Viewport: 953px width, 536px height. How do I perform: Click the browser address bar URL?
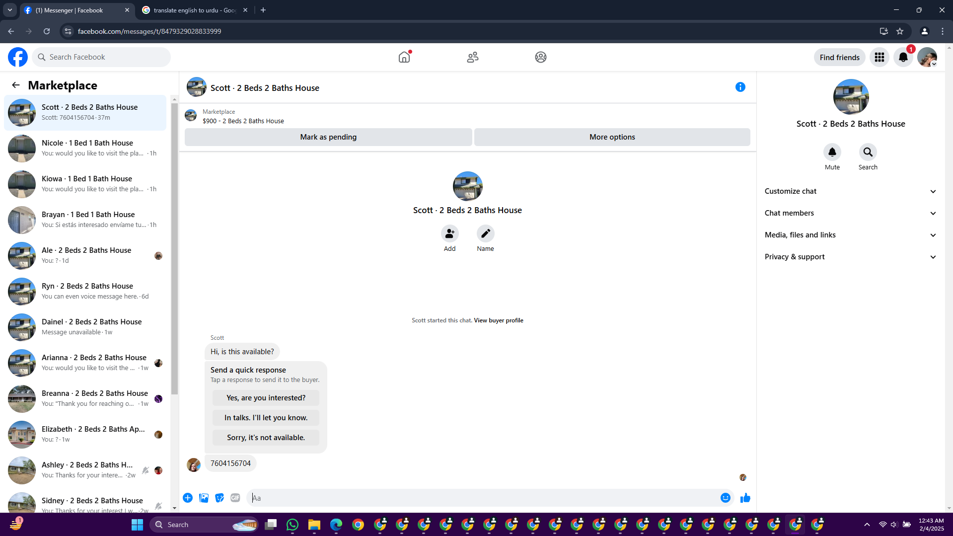tap(149, 31)
